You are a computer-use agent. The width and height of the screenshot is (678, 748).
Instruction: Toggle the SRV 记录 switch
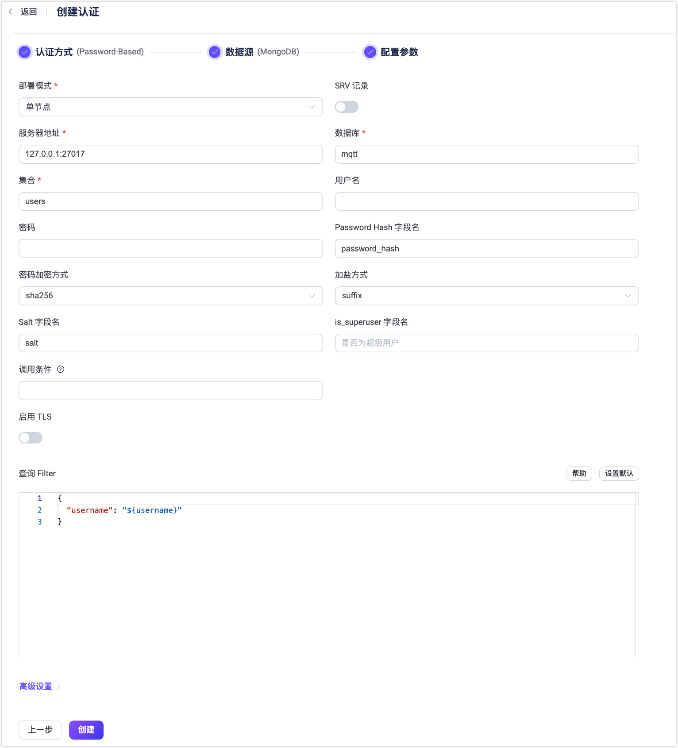click(x=347, y=107)
